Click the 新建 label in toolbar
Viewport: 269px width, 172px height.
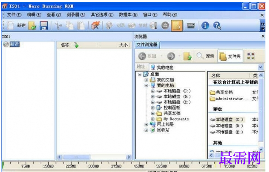point(21,26)
